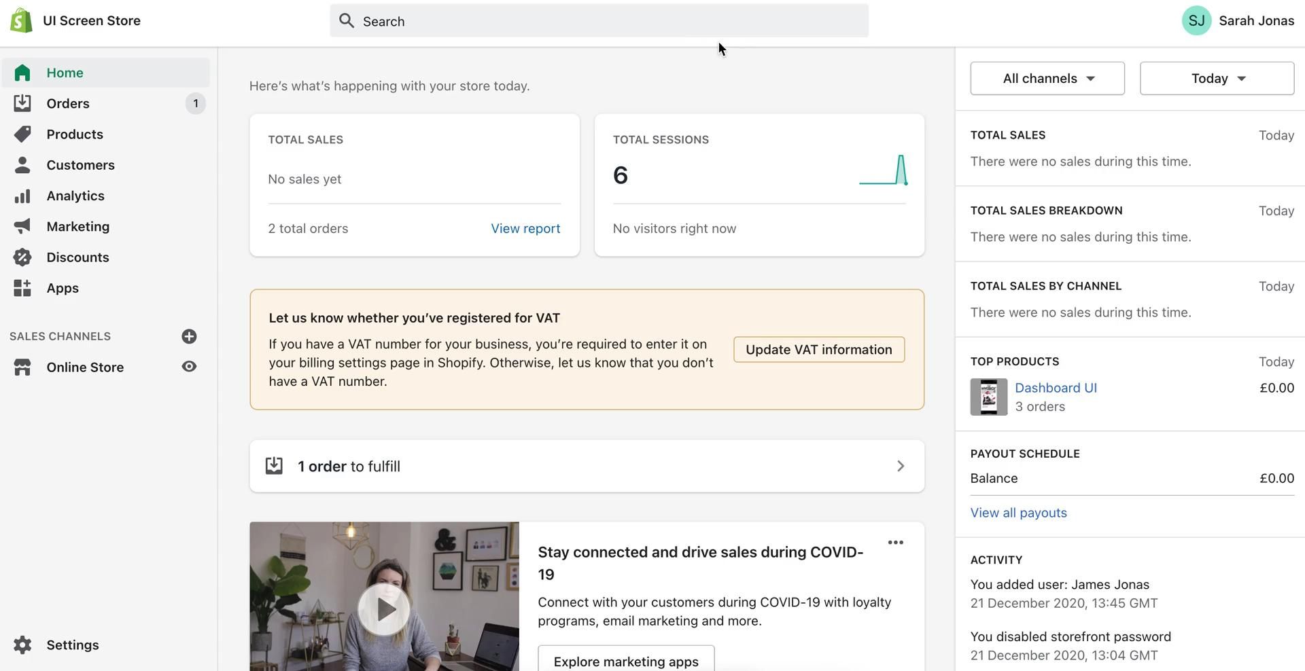Viewport: 1305px width, 671px height.
Task: Click the Discounts badge icon
Action: click(22, 257)
